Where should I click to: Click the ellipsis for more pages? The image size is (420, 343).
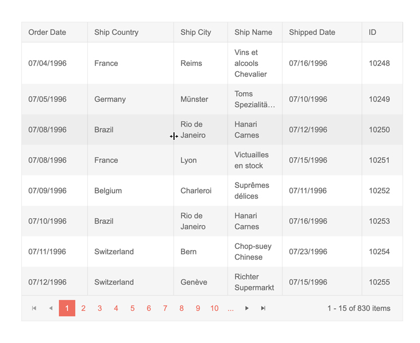[231, 308]
